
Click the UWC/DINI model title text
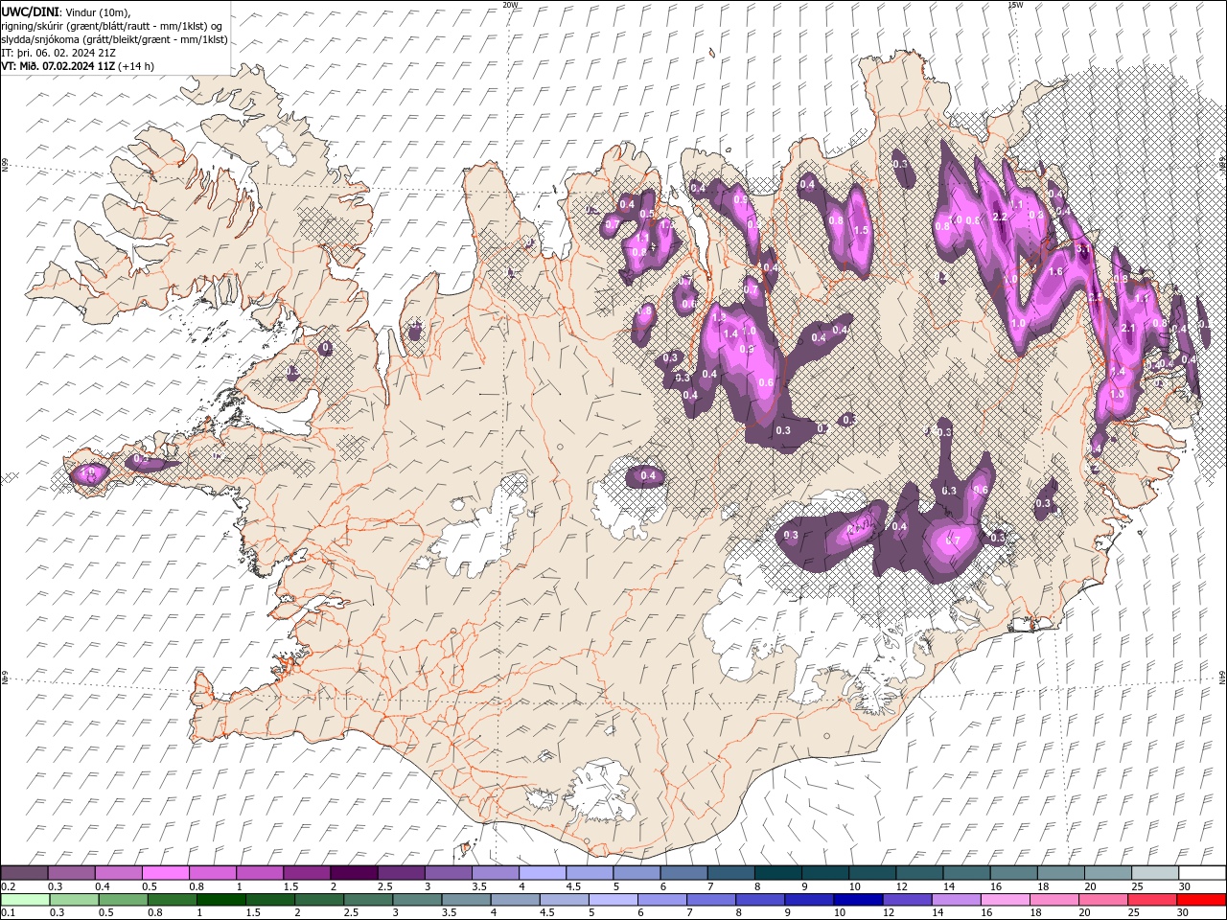[x=30, y=11]
